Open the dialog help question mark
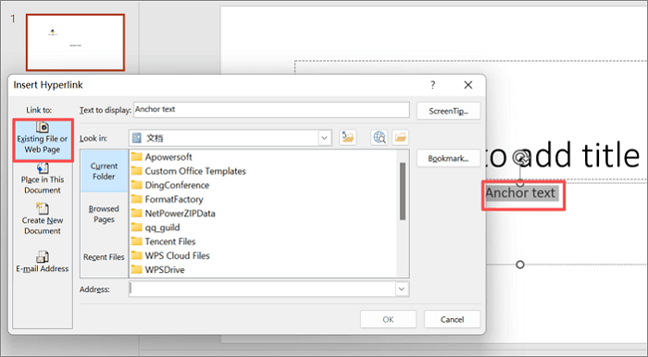Image resolution: width=648 pixels, height=357 pixels. tap(432, 85)
